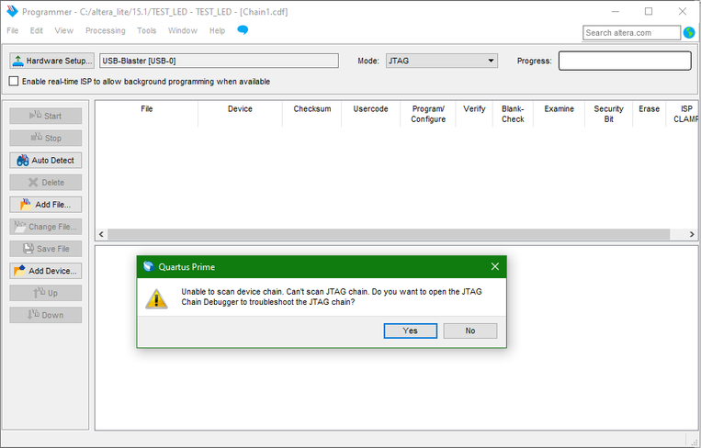Click the Add Device button
Image resolution: width=701 pixels, height=448 pixels.
click(46, 271)
